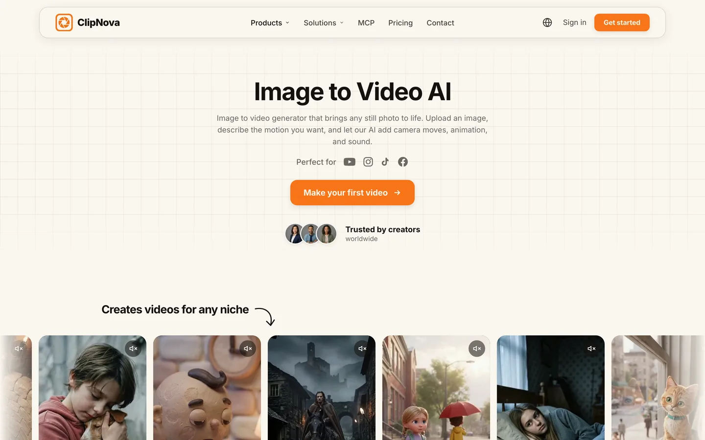The height and width of the screenshot is (440, 705).
Task: Click the Image to Video AI heading
Action: pos(352,91)
